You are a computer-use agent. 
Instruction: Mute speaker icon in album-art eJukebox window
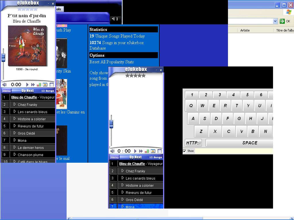[x=5, y=85]
